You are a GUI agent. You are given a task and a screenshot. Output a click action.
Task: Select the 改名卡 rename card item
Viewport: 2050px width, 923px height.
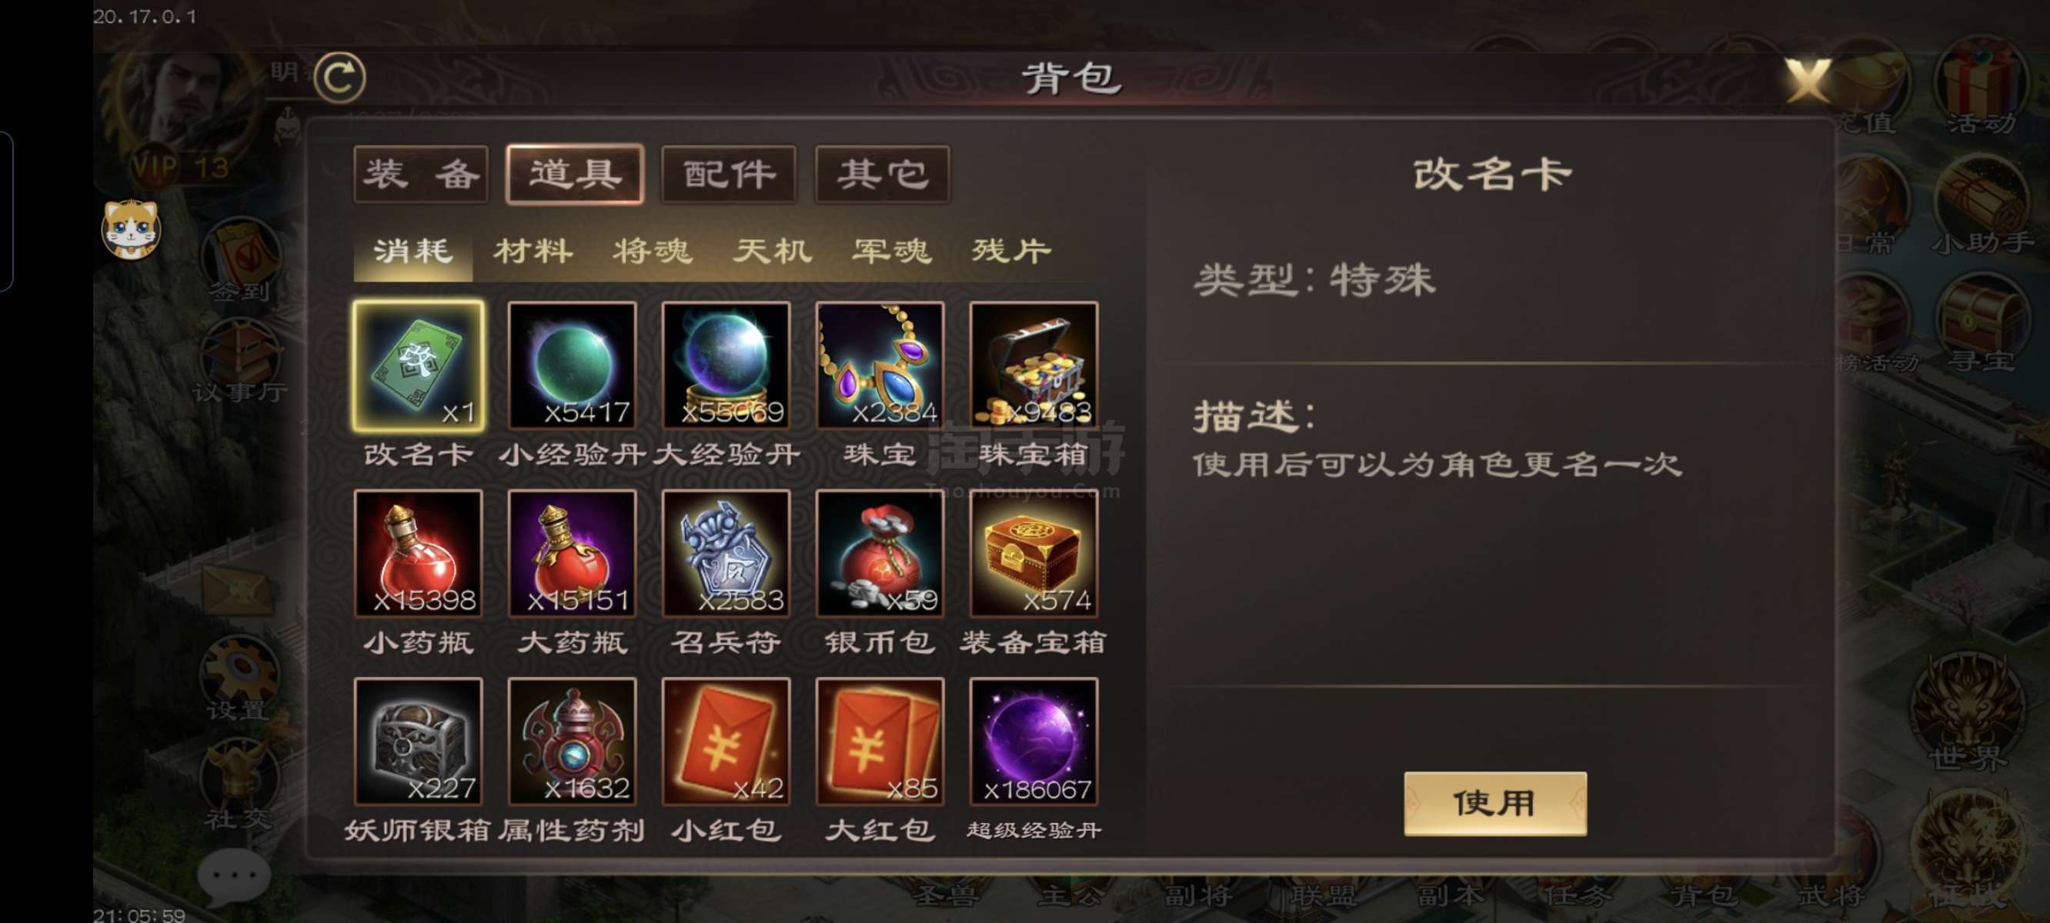tap(418, 366)
